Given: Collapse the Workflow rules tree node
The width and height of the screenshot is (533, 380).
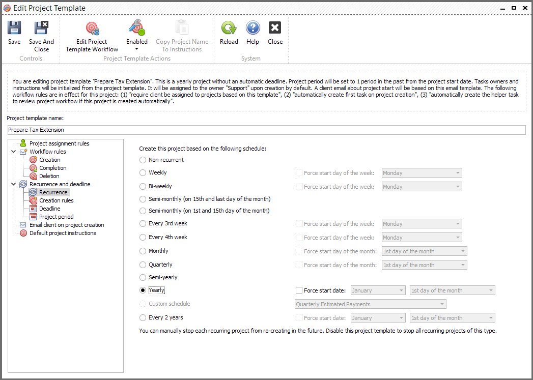Looking at the screenshot, I should 14,152.
